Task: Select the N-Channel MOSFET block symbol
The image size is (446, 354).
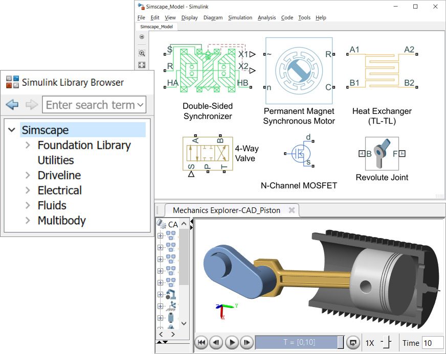Action: [300, 153]
